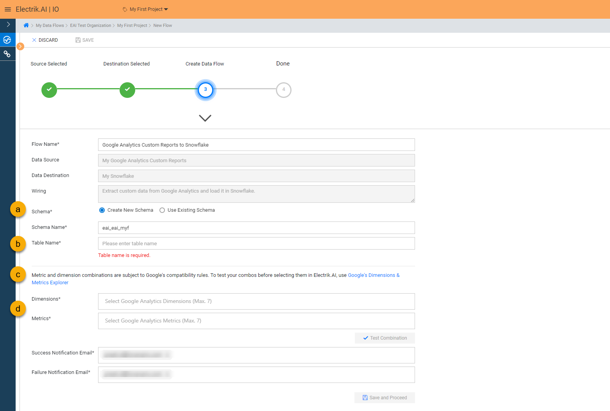Click the connections link icon in the sidebar
Image resolution: width=610 pixels, height=411 pixels.
[x=7, y=53]
